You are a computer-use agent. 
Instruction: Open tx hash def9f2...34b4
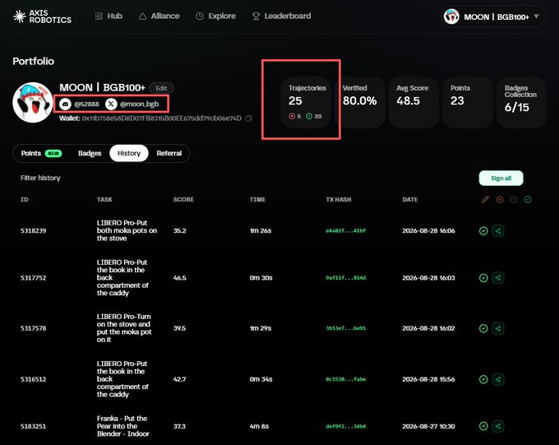[346, 426]
